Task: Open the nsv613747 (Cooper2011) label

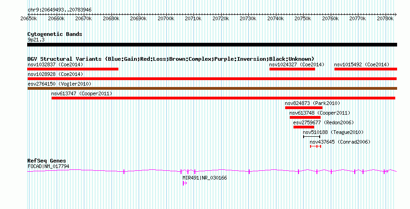Action: (x=82, y=93)
